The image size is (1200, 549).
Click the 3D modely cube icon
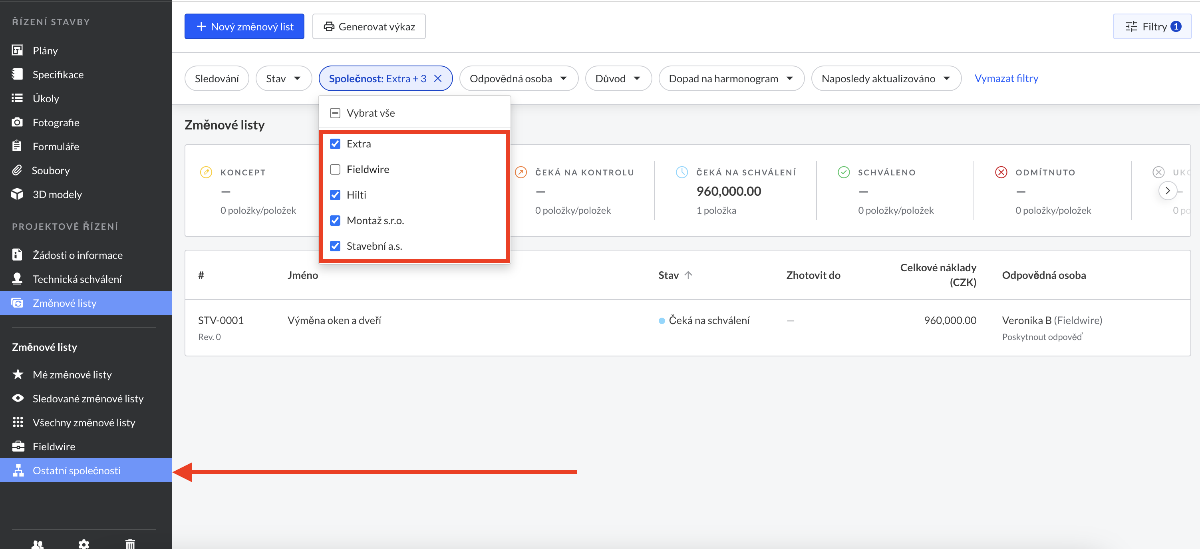click(17, 194)
